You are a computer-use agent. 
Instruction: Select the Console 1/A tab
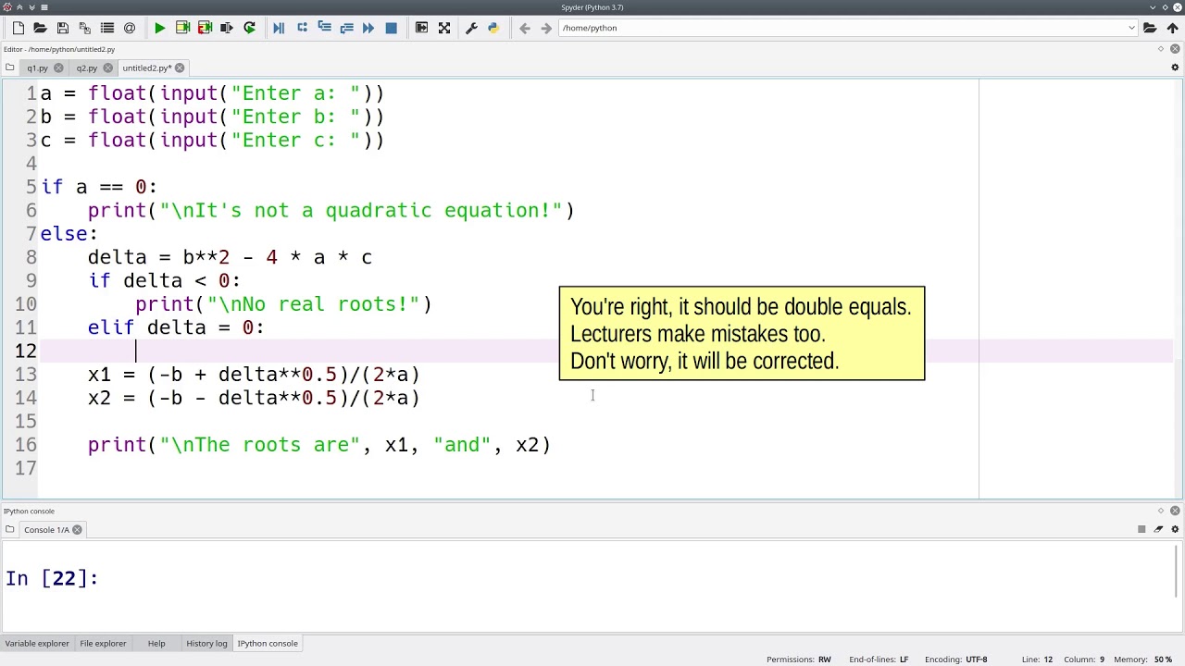point(46,530)
